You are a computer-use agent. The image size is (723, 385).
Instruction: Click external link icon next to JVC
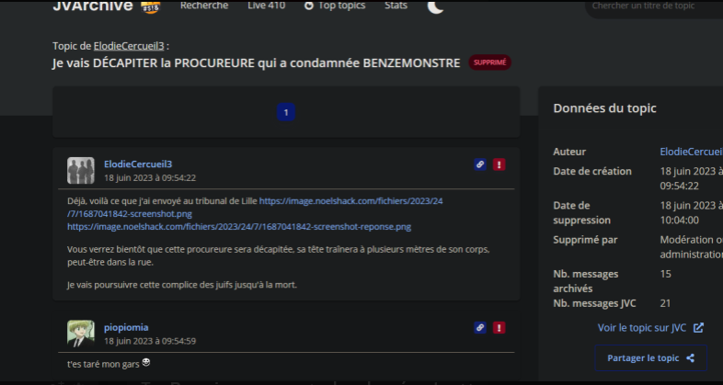click(x=698, y=328)
